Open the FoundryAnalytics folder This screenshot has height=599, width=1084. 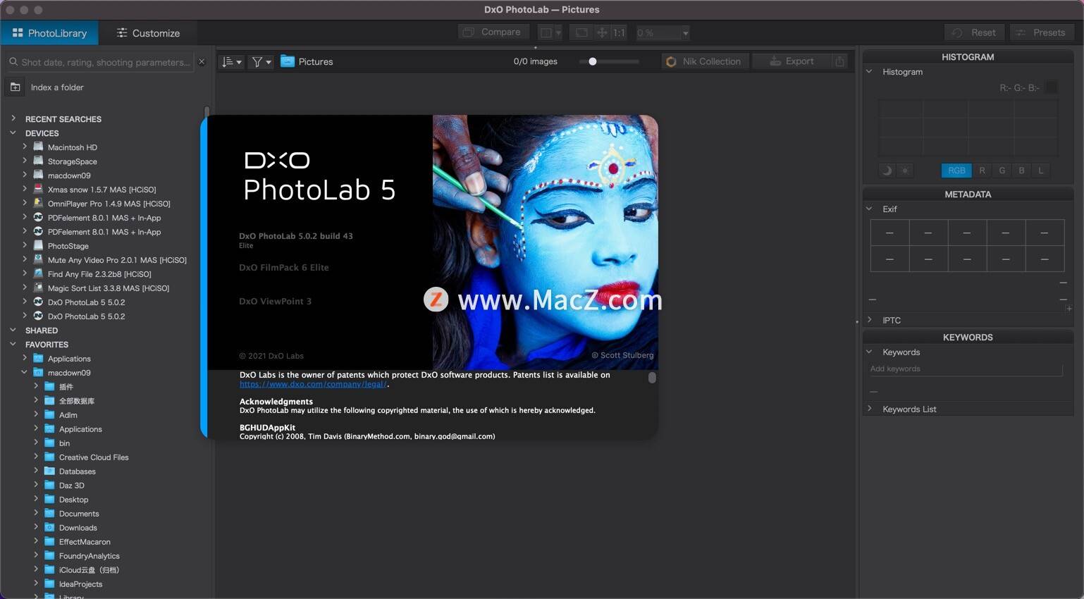89,556
